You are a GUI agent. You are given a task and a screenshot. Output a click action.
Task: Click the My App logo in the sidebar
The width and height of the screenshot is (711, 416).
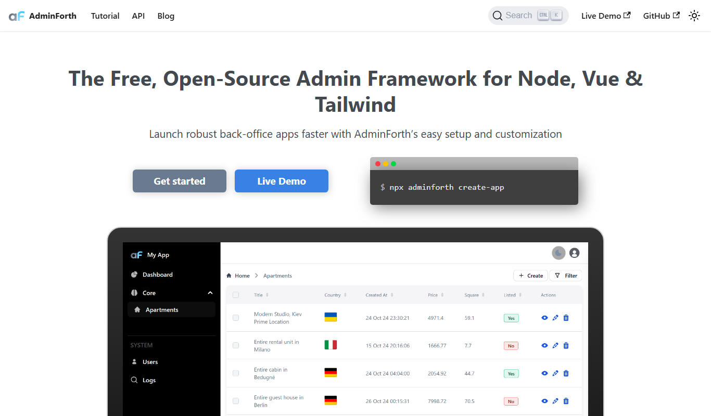click(x=136, y=255)
